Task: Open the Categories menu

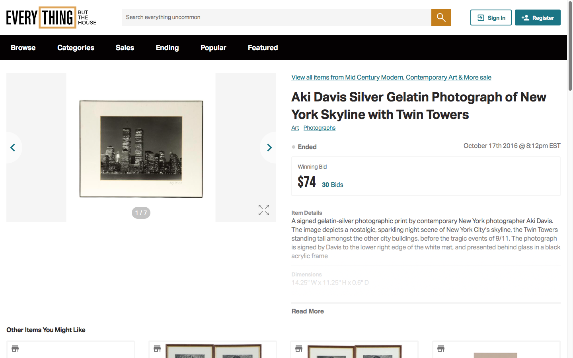Action: coord(76,48)
